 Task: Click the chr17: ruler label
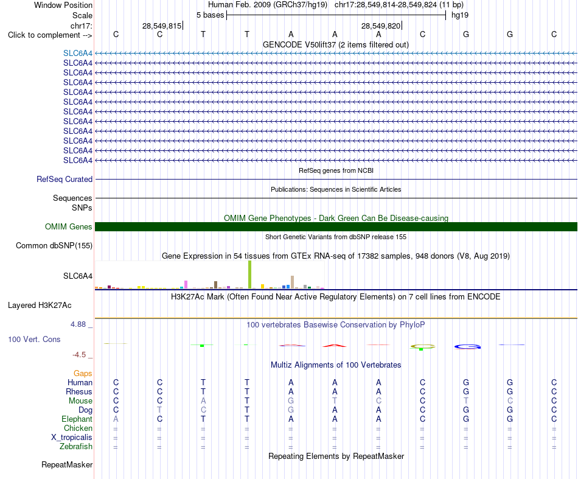tap(81, 26)
